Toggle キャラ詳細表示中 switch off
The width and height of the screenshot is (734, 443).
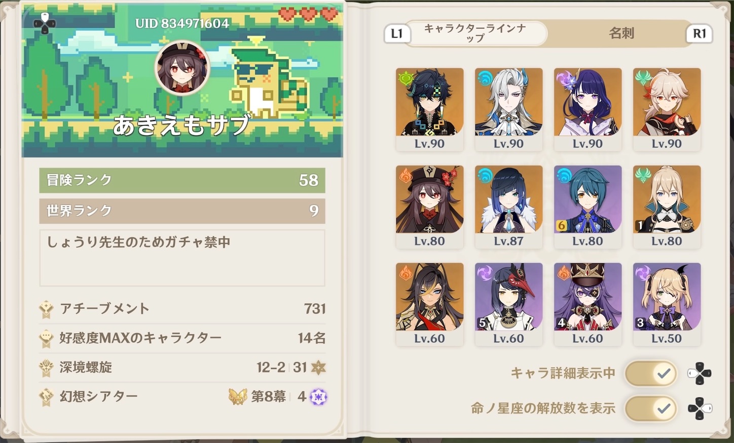(651, 374)
